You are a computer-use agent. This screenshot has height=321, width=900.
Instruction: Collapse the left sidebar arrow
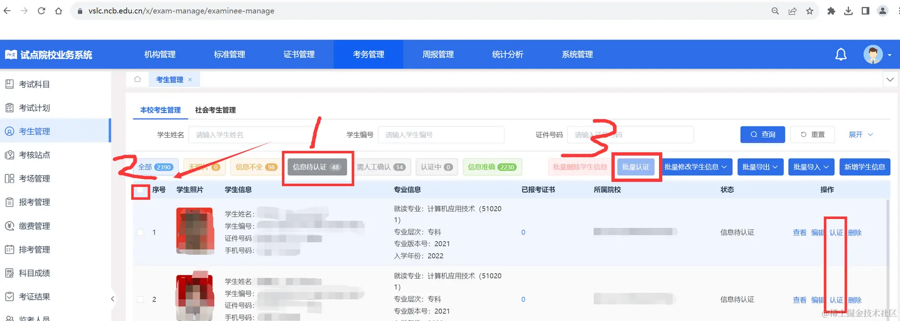[112, 298]
